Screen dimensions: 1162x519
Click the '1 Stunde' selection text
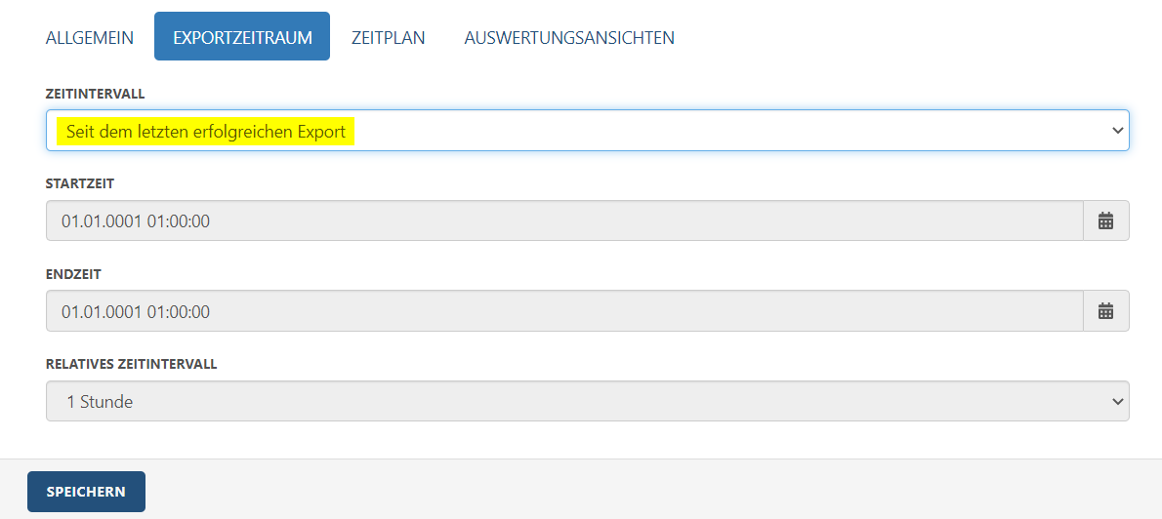pyautogui.click(x=100, y=403)
